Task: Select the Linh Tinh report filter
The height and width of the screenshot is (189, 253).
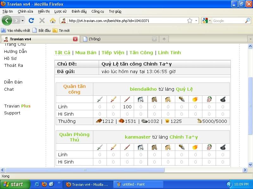Action: [170, 53]
